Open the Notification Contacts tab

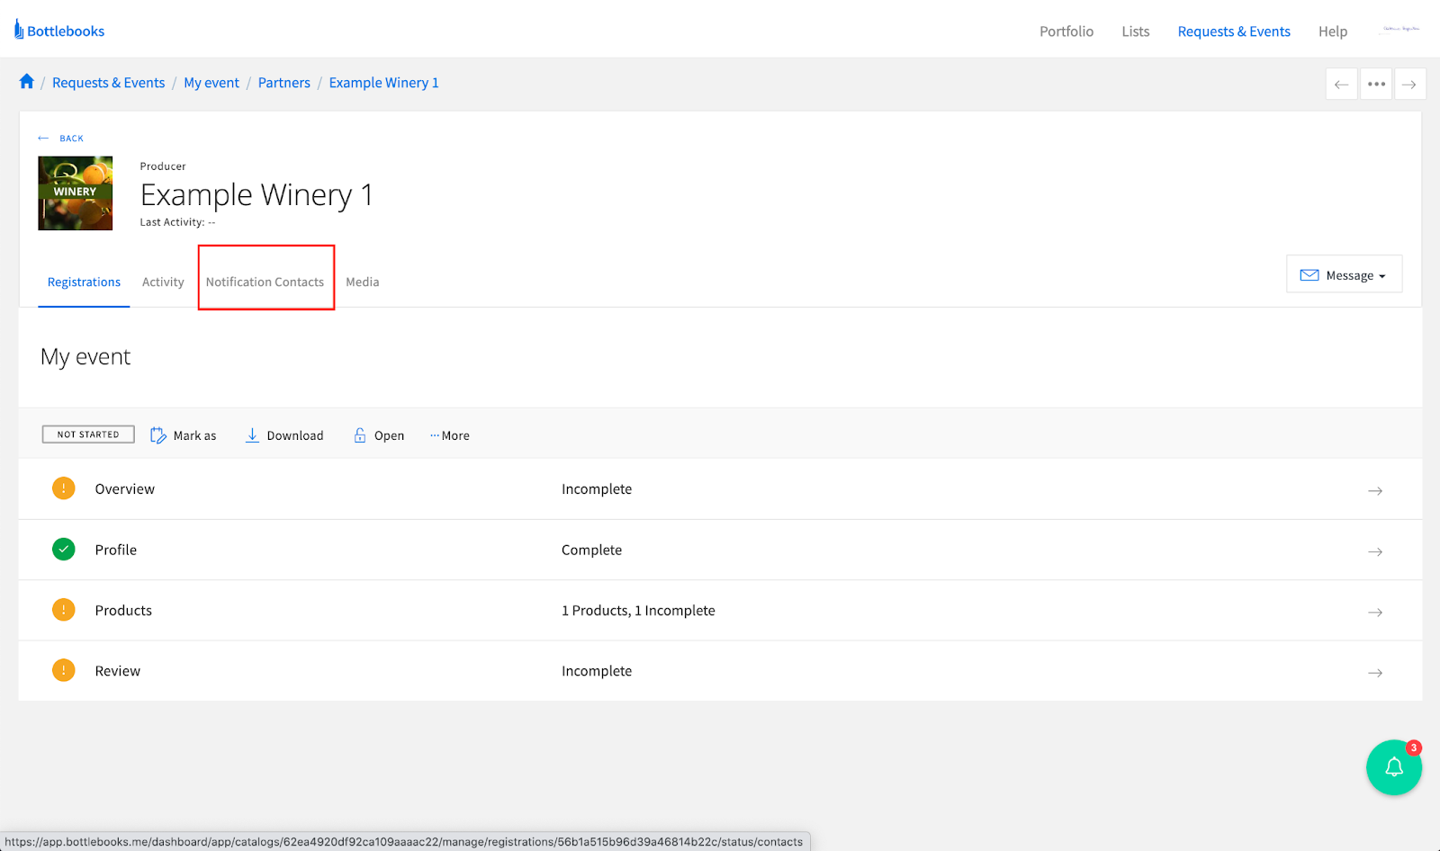265,282
